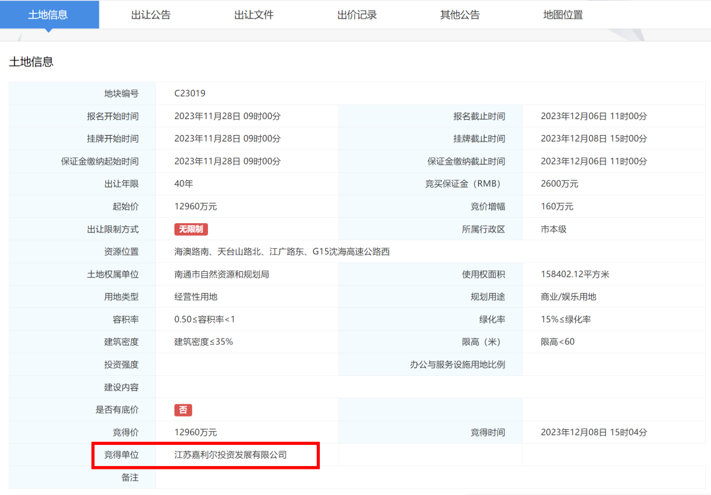Screen dimensions: 711x495
Task: Click the 地块编号 row label
Action: [x=121, y=94]
